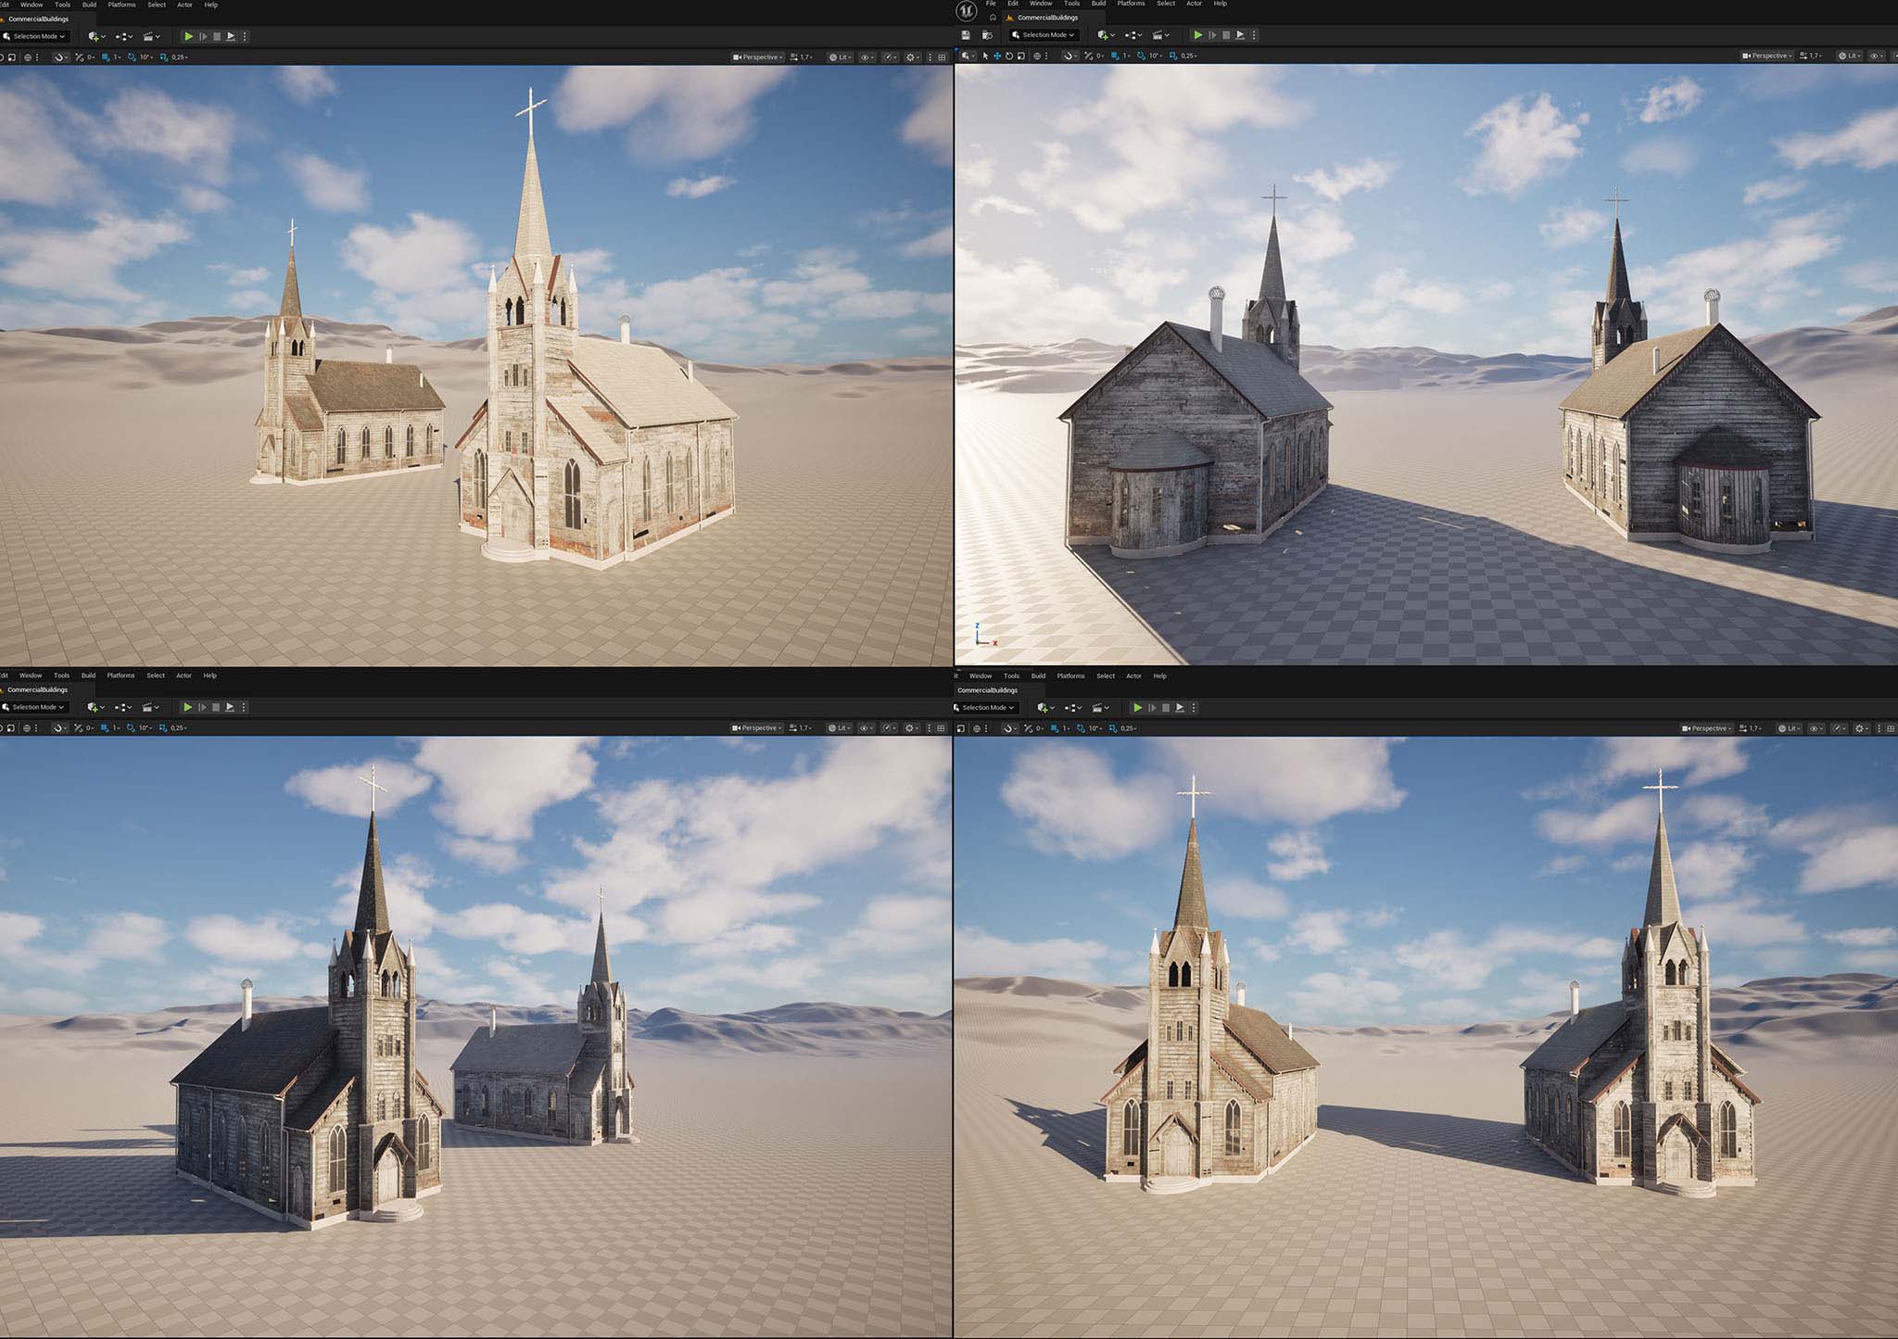
Task: Click Stop button in bottom-right editor toolbar
Action: tap(1166, 708)
